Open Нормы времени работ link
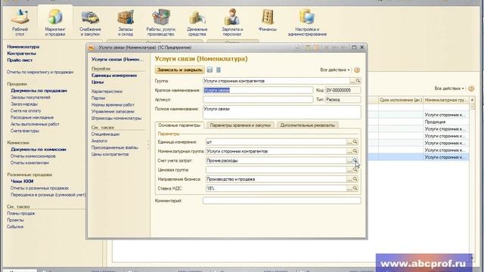 pos(113,105)
